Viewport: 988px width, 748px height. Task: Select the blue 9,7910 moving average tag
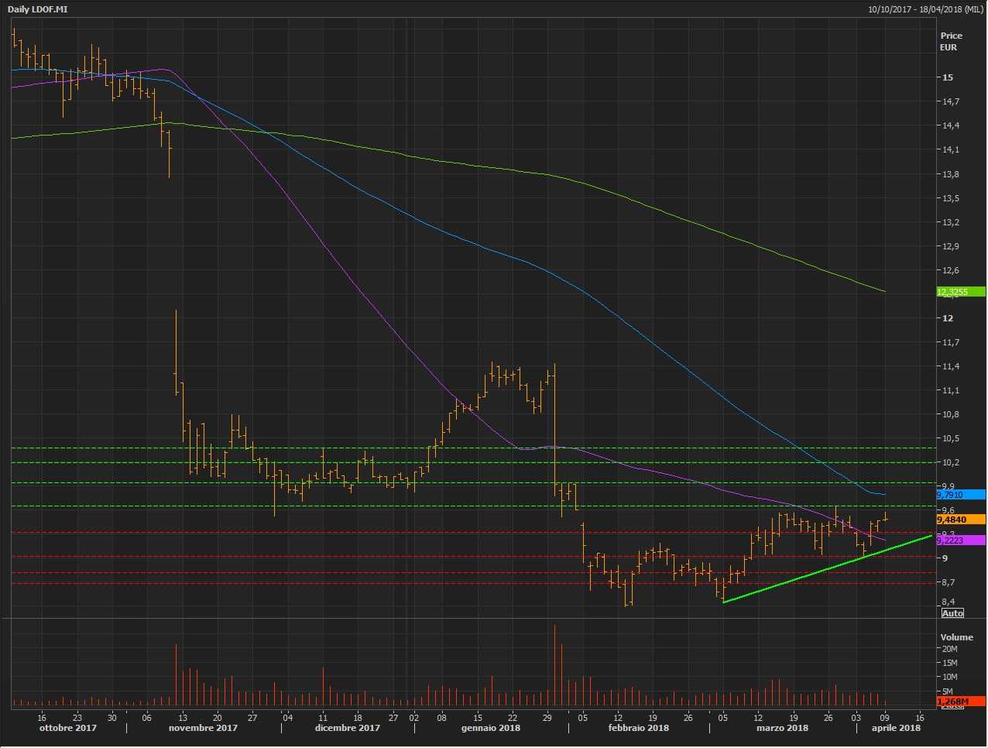(960, 495)
